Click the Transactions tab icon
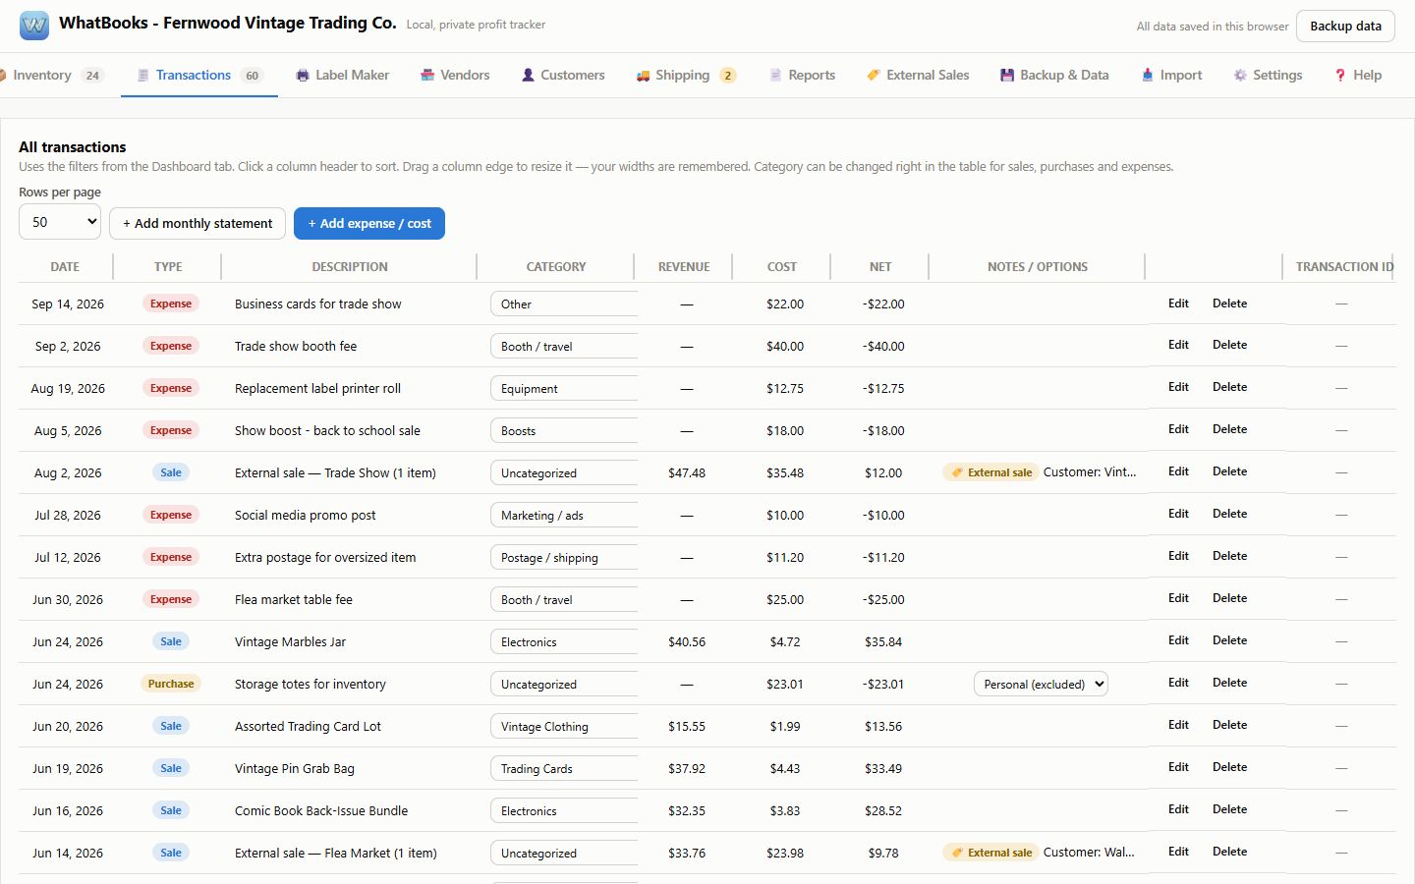The height and width of the screenshot is (884, 1415). 143,76
